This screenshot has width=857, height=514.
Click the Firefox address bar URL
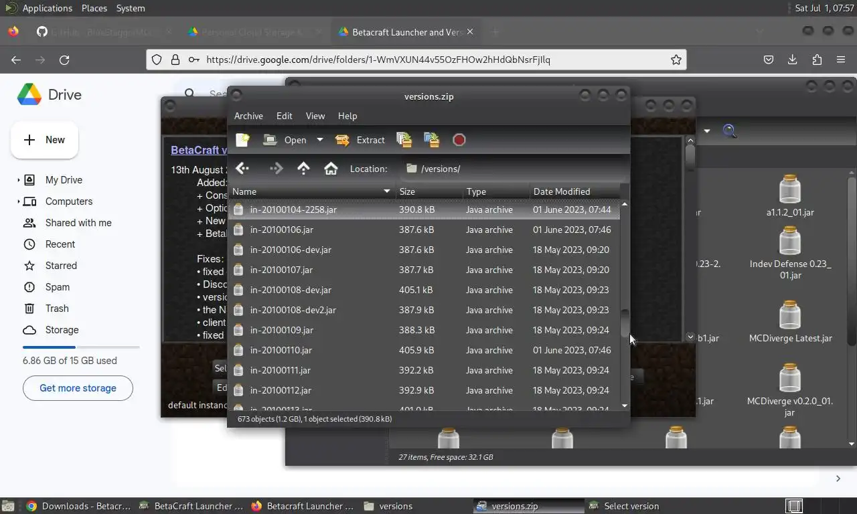[378, 60]
